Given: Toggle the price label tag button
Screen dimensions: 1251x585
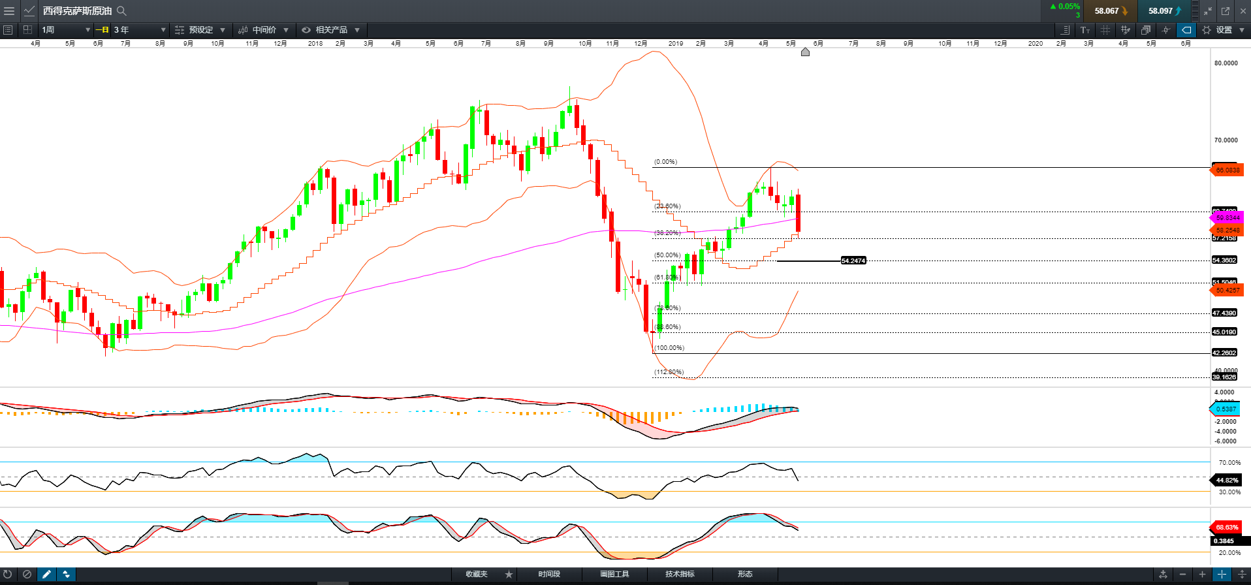Looking at the screenshot, I should (1186, 30).
